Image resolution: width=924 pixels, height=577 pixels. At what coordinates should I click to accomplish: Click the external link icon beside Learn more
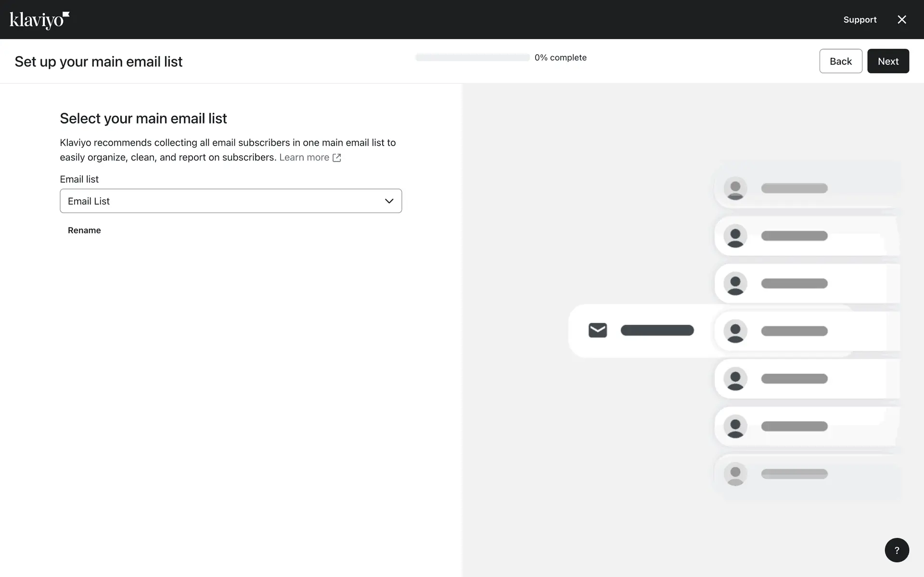(337, 158)
